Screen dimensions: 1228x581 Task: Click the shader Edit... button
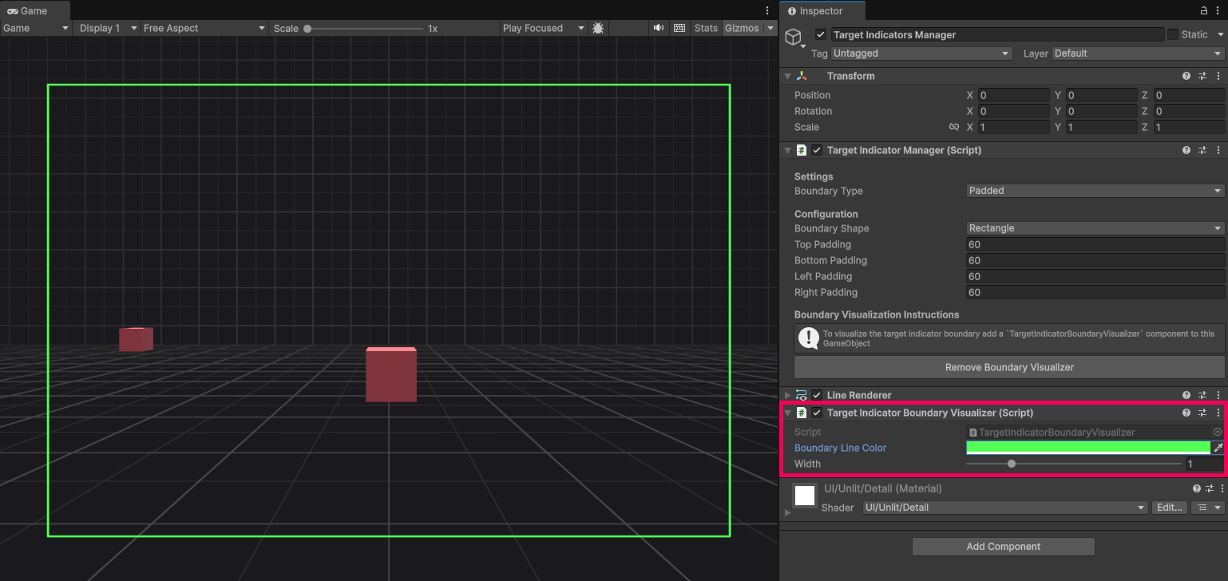click(1169, 508)
